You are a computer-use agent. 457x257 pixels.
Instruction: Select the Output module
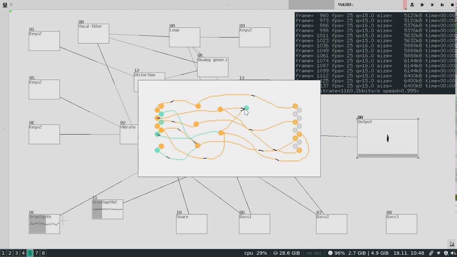tap(388, 138)
